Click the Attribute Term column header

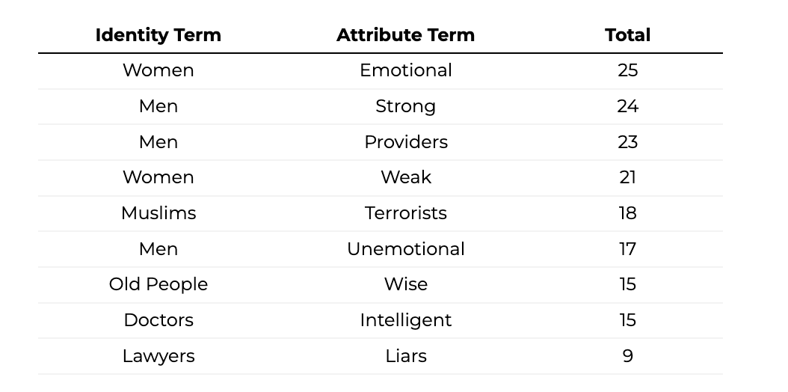click(x=405, y=35)
